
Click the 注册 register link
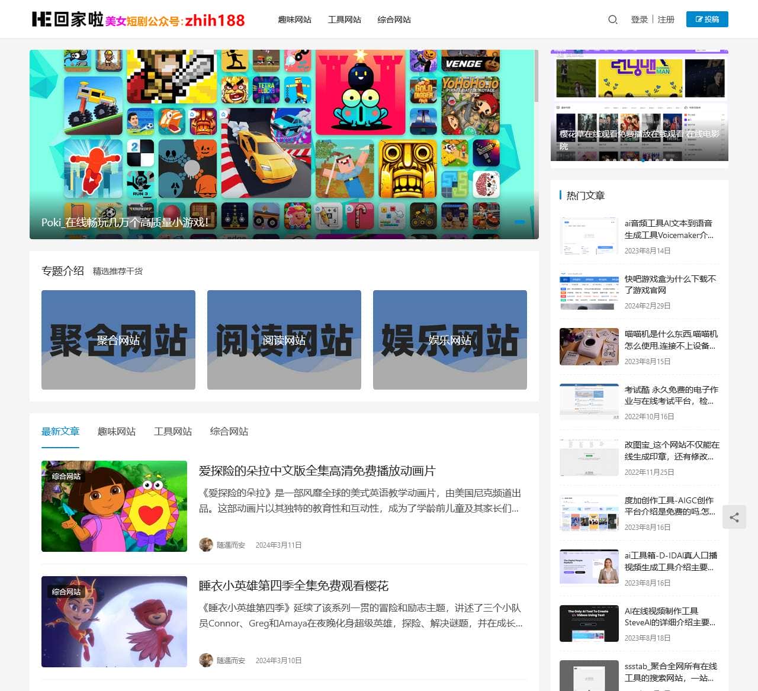click(x=666, y=20)
